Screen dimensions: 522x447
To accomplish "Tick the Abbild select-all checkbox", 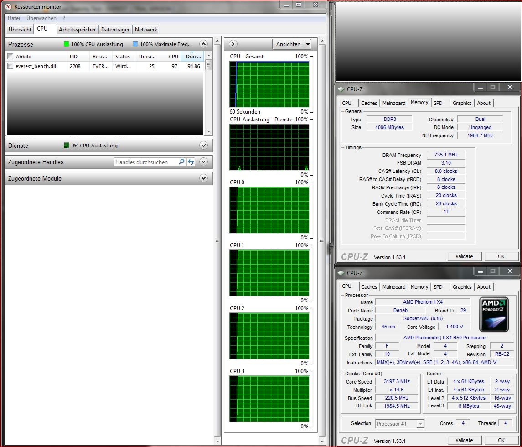I will (10, 56).
